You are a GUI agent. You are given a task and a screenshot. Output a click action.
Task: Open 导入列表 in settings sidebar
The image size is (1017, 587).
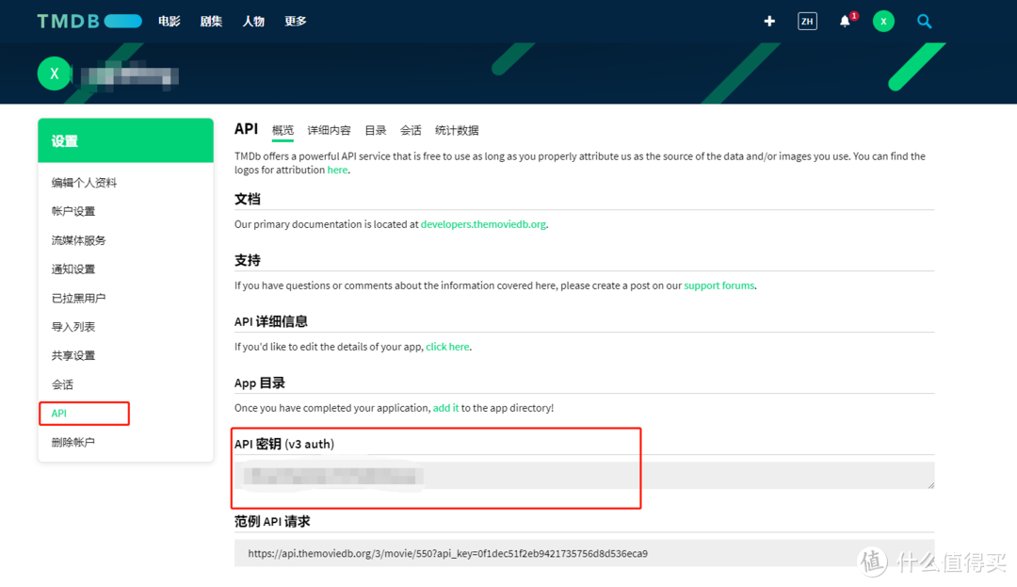(73, 327)
